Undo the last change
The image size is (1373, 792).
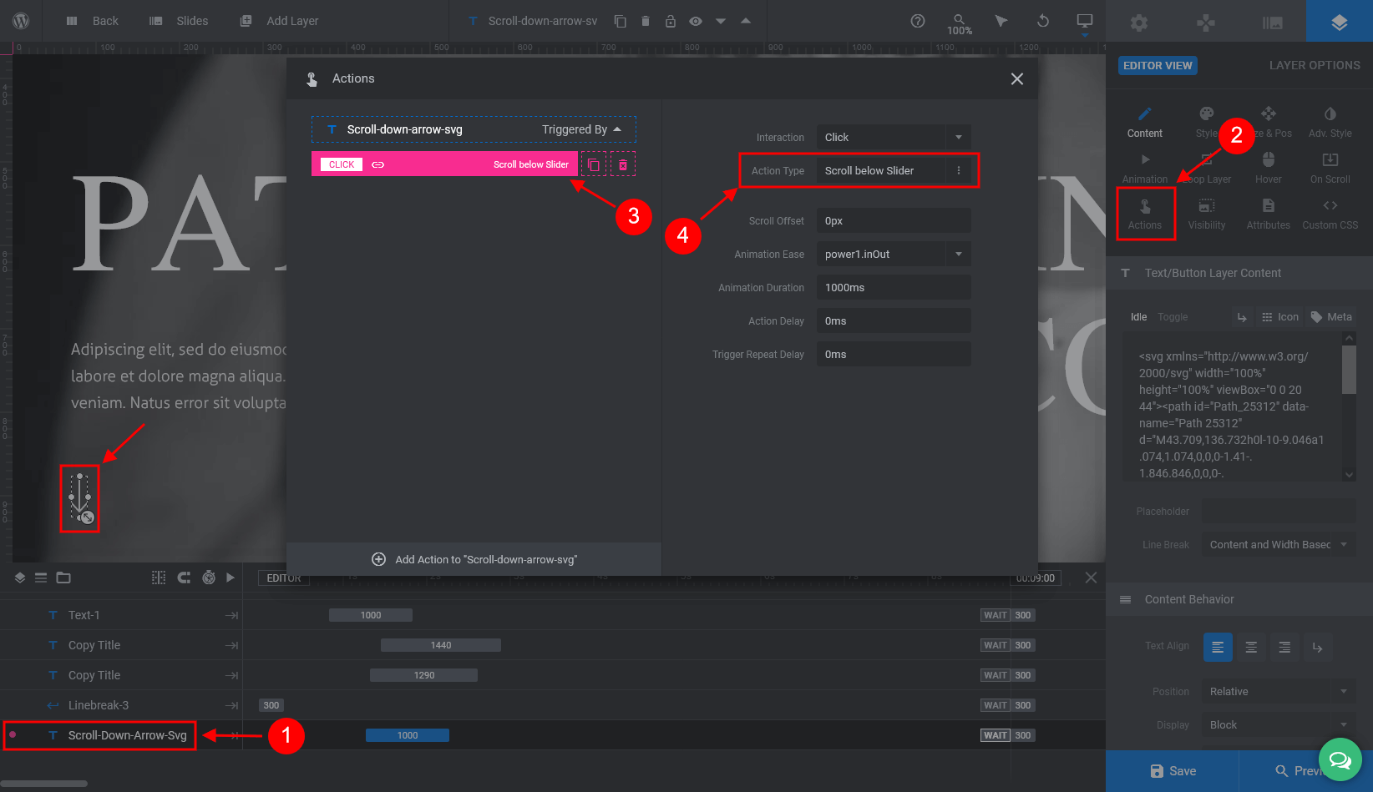[x=1043, y=21]
